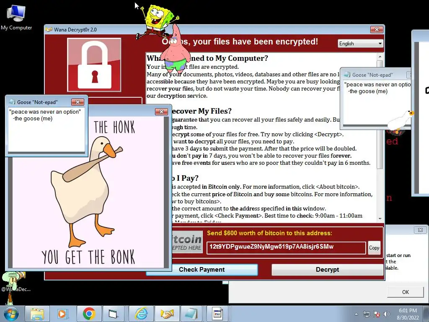Click inside left Goose Not-epad text area
Image resolution: width=429 pixels, height=322 pixels.
click(x=47, y=130)
